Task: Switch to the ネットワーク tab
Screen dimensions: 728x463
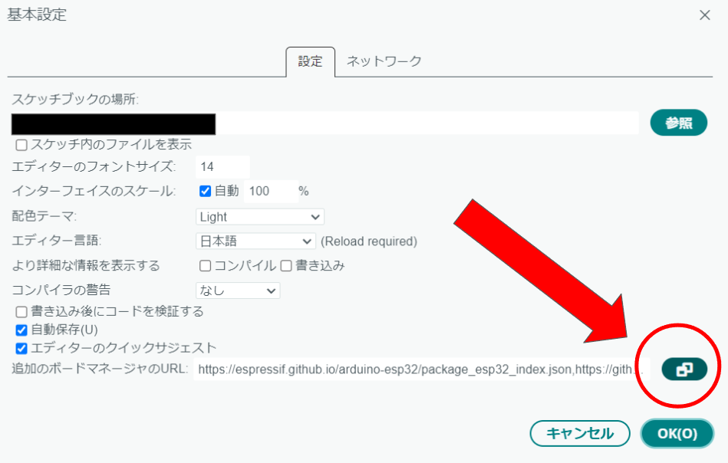Action: point(384,61)
